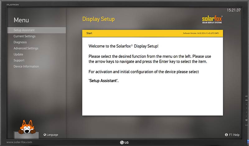Viewport: 249px width, 146px height.
Task: Open the Support menu entry
Action: [19, 60]
